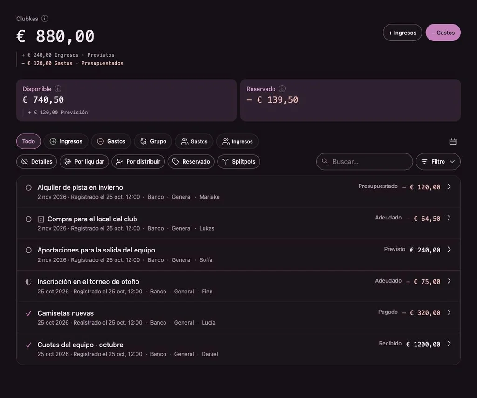
Task: Expand Camisetas nuevas row chevron
Action: coord(449,312)
